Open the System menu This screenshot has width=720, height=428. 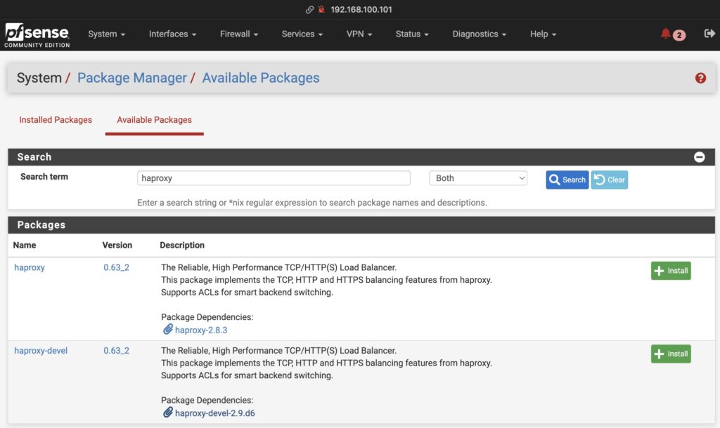click(107, 34)
